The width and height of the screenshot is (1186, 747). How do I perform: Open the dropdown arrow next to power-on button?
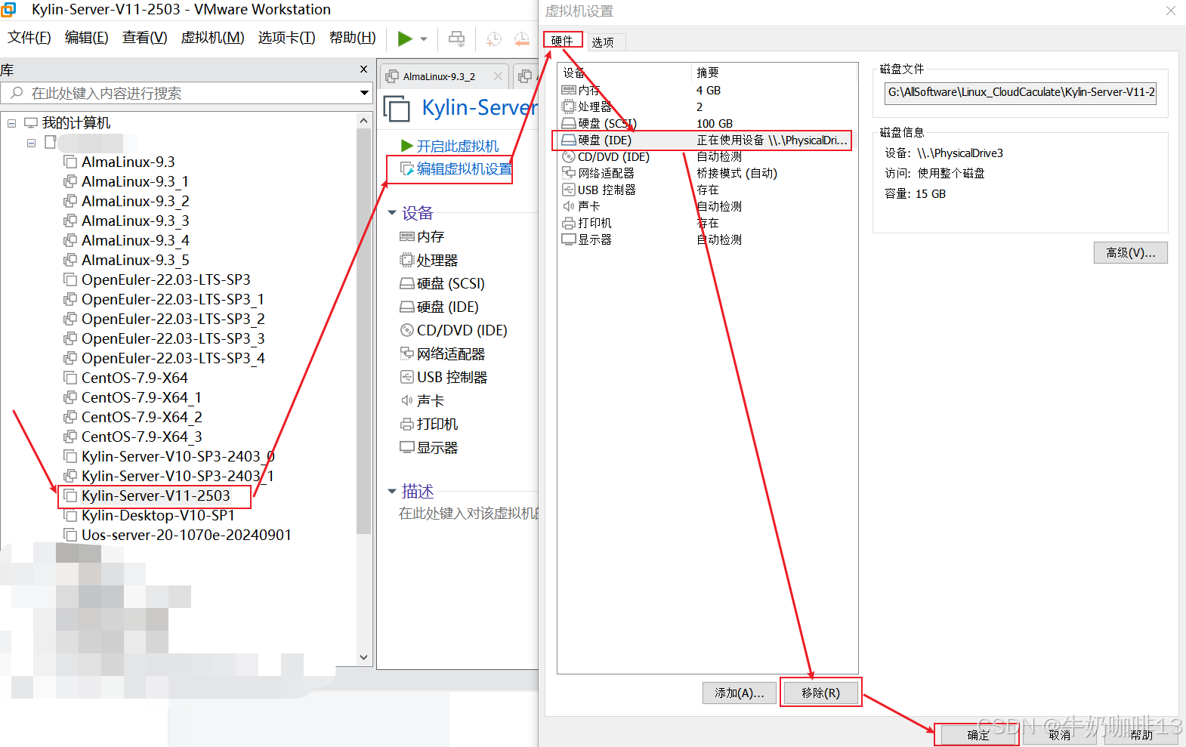(x=424, y=39)
